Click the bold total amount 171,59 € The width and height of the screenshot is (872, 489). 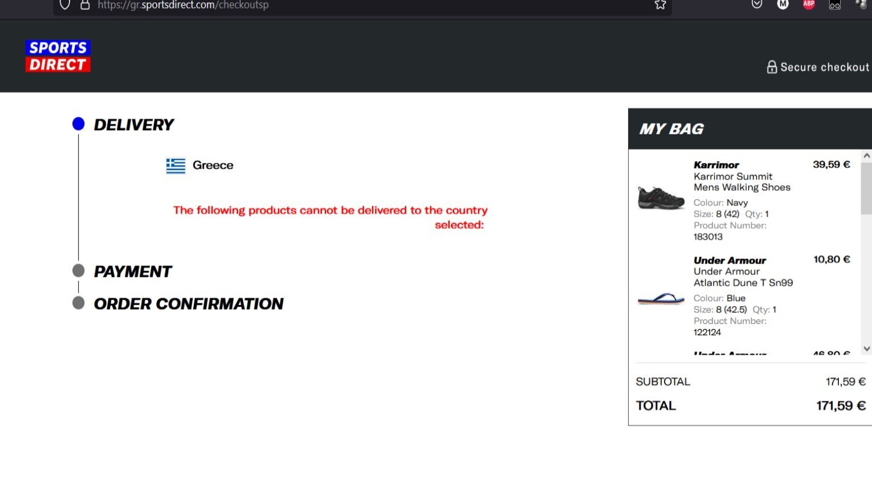coord(841,406)
